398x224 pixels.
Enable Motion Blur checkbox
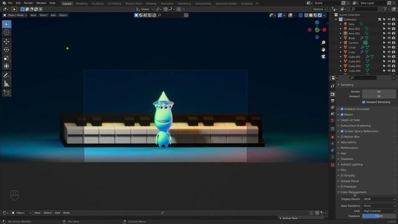[342, 137]
